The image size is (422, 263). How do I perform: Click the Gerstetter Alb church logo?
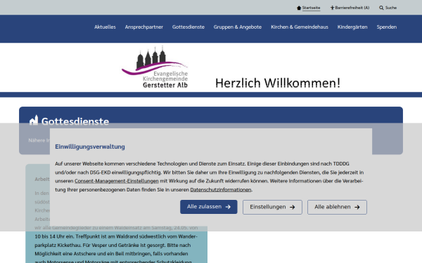click(x=155, y=67)
